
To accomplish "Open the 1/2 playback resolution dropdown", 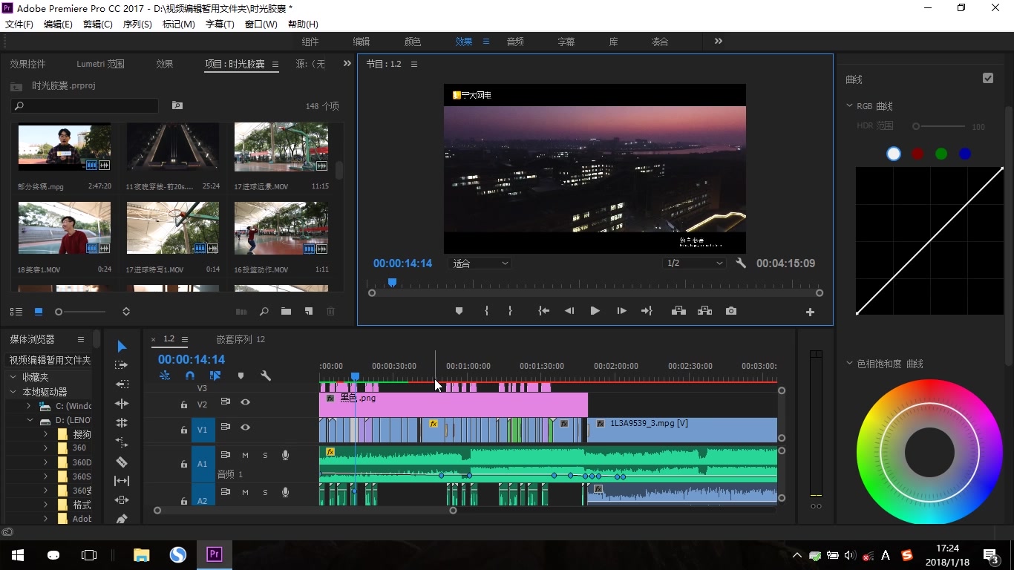I will point(694,263).
